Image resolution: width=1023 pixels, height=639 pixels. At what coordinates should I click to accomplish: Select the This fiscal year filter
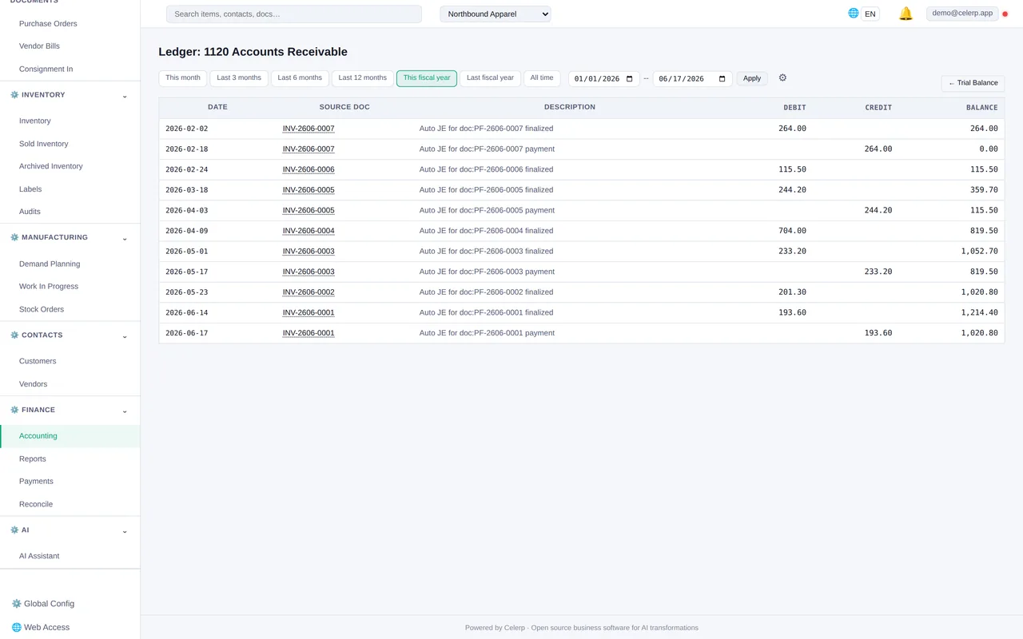click(x=427, y=78)
